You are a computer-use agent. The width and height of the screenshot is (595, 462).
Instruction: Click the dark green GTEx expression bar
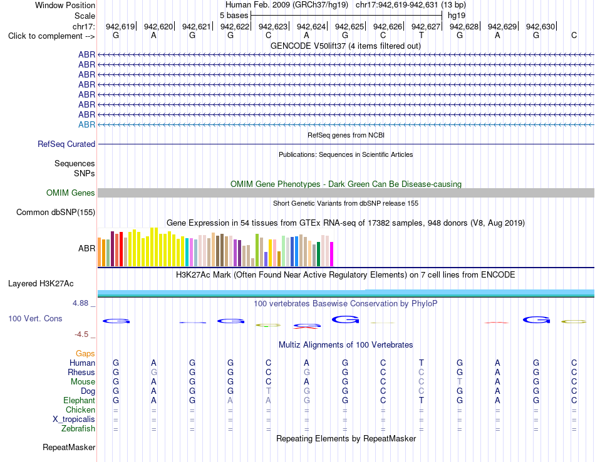(318, 254)
